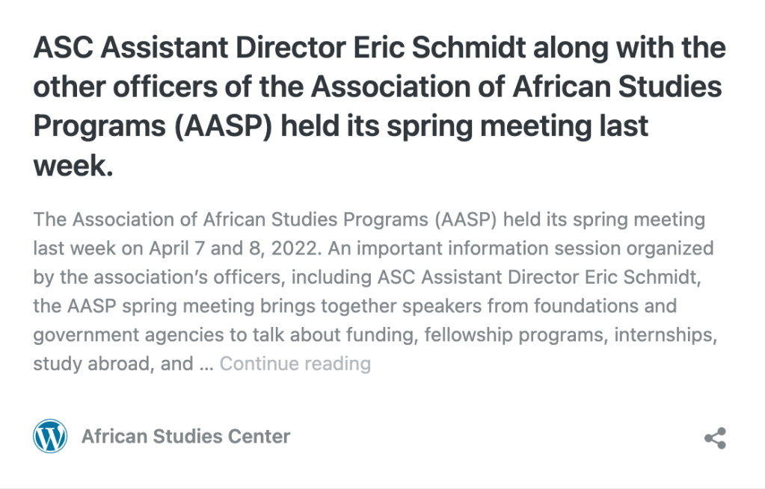Open the "Continue reading" link
Screen dimensions: 765x489
coord(295,364)
